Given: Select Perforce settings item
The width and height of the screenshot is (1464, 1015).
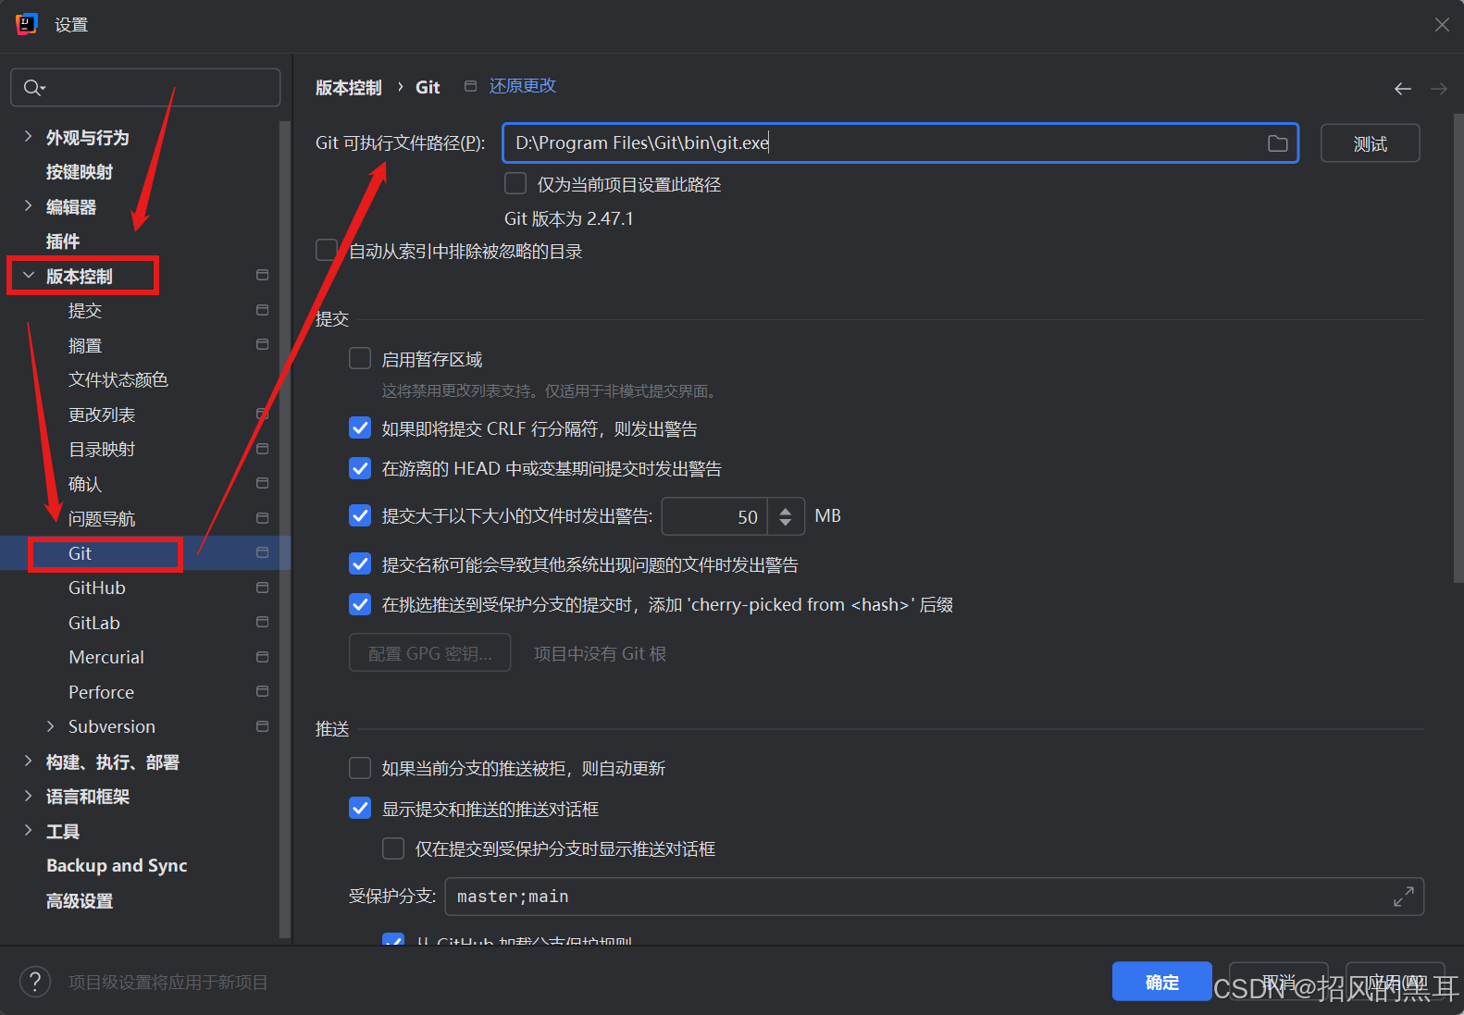Looking at the screenshot, I should 101,692.
